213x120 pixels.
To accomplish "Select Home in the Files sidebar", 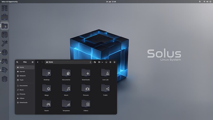I will 25,67.
